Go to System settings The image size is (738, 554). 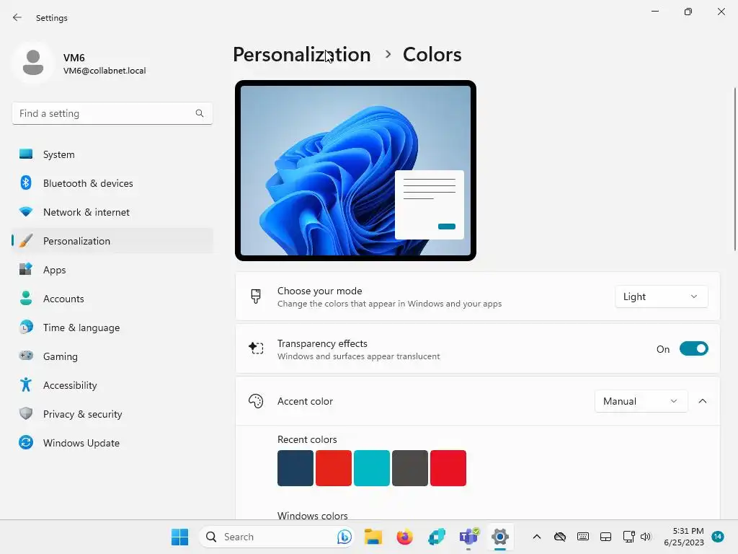coord(112,154)
